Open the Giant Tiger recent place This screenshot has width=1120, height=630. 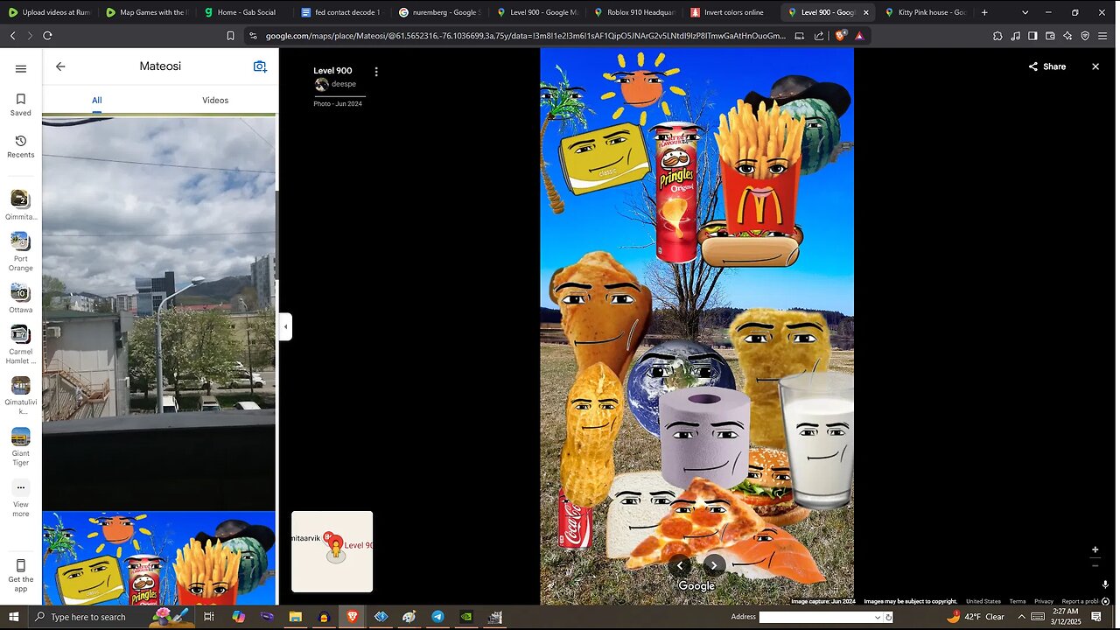pos(21,446)
